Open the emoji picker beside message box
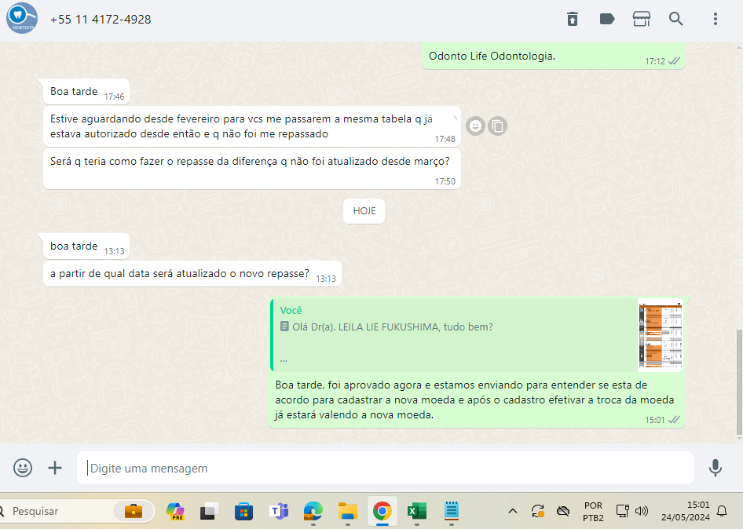 tap(23, 468)
